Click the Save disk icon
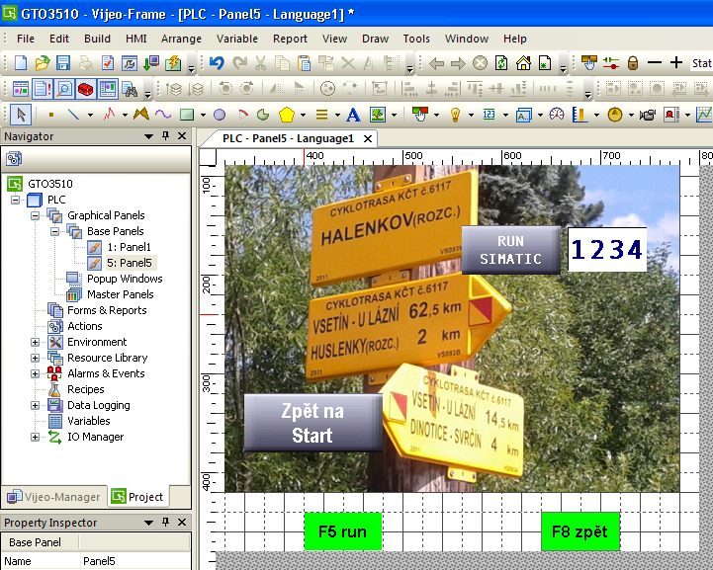This screenshot has width=713, height=570. (x=63, y=62)
